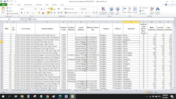Switch to the Insert tab
The height and width of the screenshot is (99, 176).
[x=19, y=5]
